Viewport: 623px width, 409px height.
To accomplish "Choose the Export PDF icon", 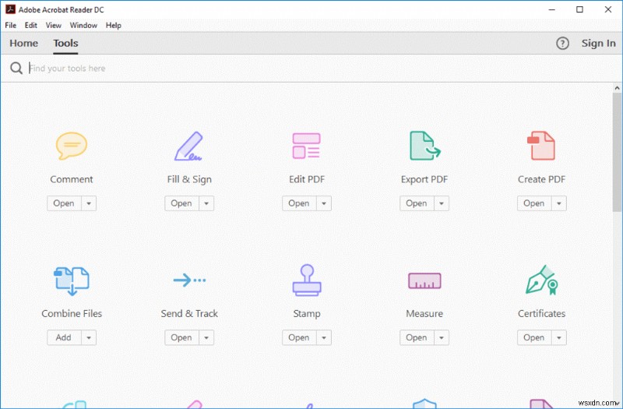I will coord(424,146).
